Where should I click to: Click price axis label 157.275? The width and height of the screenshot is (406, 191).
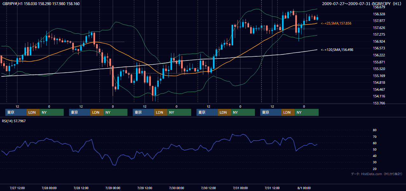pos(378,34)
